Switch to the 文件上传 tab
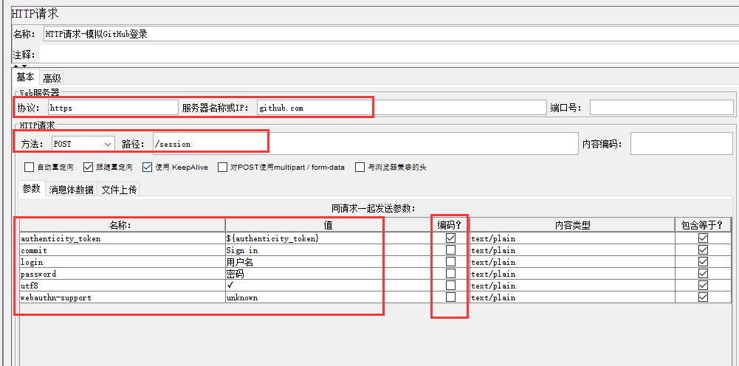This screenshot has width=739, height=366. [x=119, y=190]
